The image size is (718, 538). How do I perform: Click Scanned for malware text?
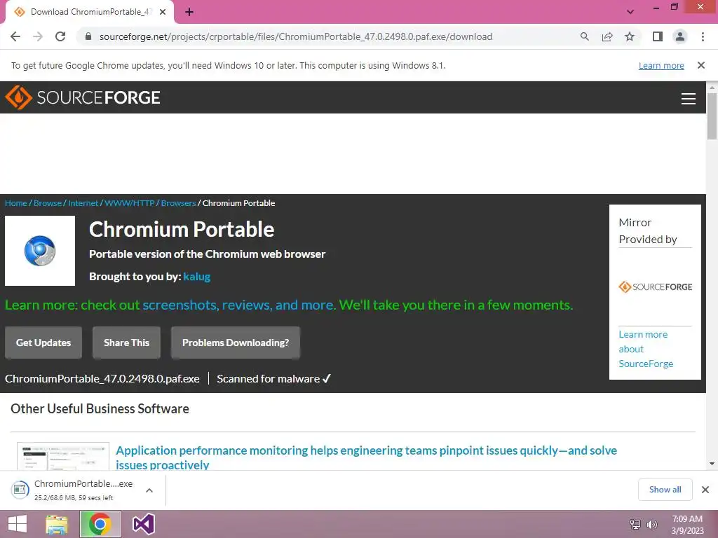click(x=273, y=379)
